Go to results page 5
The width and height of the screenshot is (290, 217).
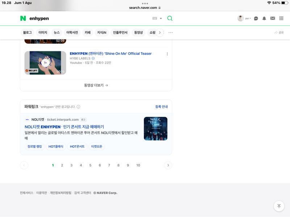(90, 165)
